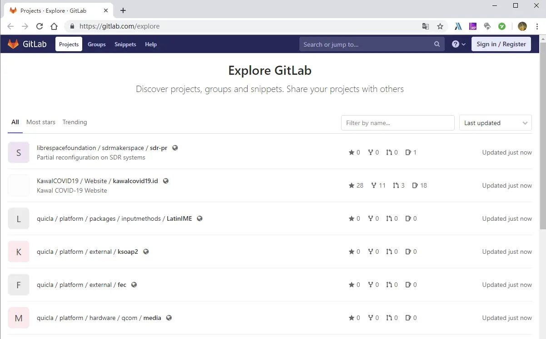Click the fork icon for kawalcovid19.id

point(373,185)
